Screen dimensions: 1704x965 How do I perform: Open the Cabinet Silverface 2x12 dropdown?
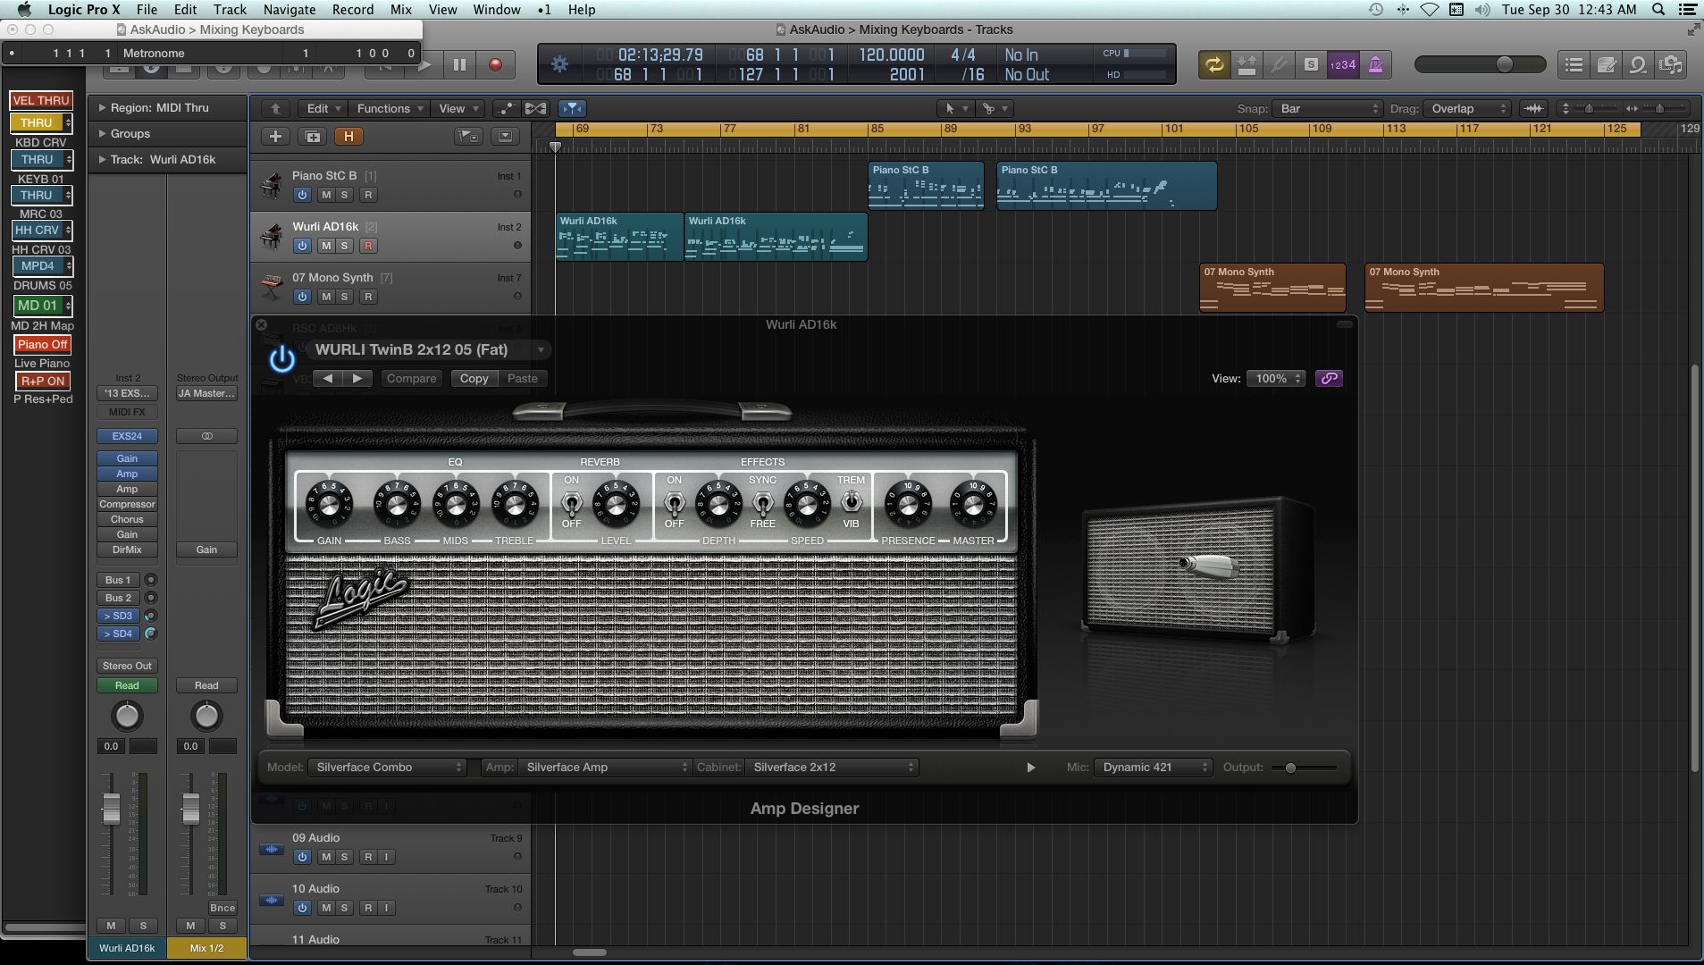(x=832, y=767)
